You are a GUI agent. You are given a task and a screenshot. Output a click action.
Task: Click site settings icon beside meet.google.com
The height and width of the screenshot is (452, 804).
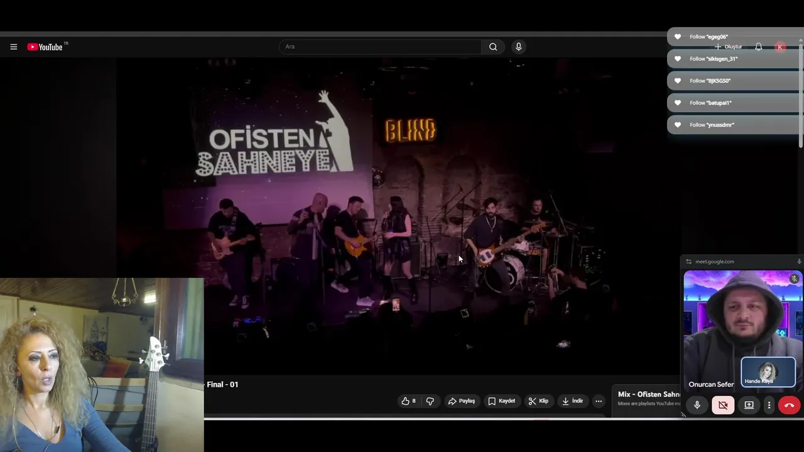[688, 262]
